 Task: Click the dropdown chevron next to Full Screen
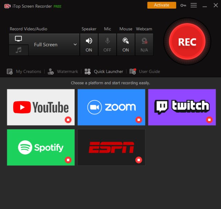point(75,44)
